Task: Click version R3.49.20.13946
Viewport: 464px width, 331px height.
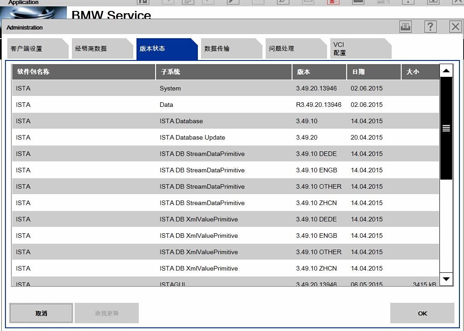Action: pyautogui.click(x=319, y=105)
